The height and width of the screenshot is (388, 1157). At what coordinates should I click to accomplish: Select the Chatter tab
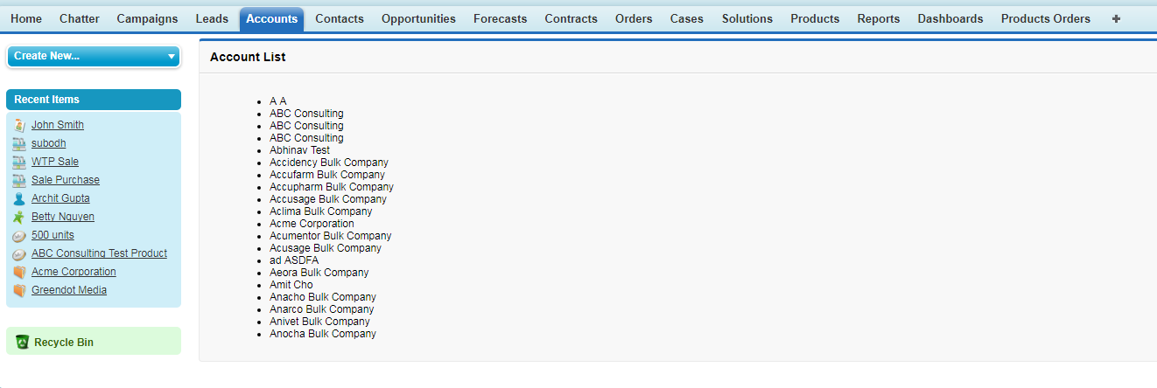click(x=79, y=18)
